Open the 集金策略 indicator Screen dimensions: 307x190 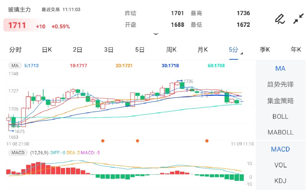point(280,100)
